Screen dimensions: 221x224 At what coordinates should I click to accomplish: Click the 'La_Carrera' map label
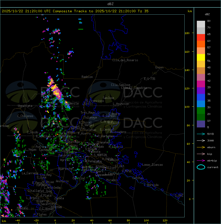(30, 173)
